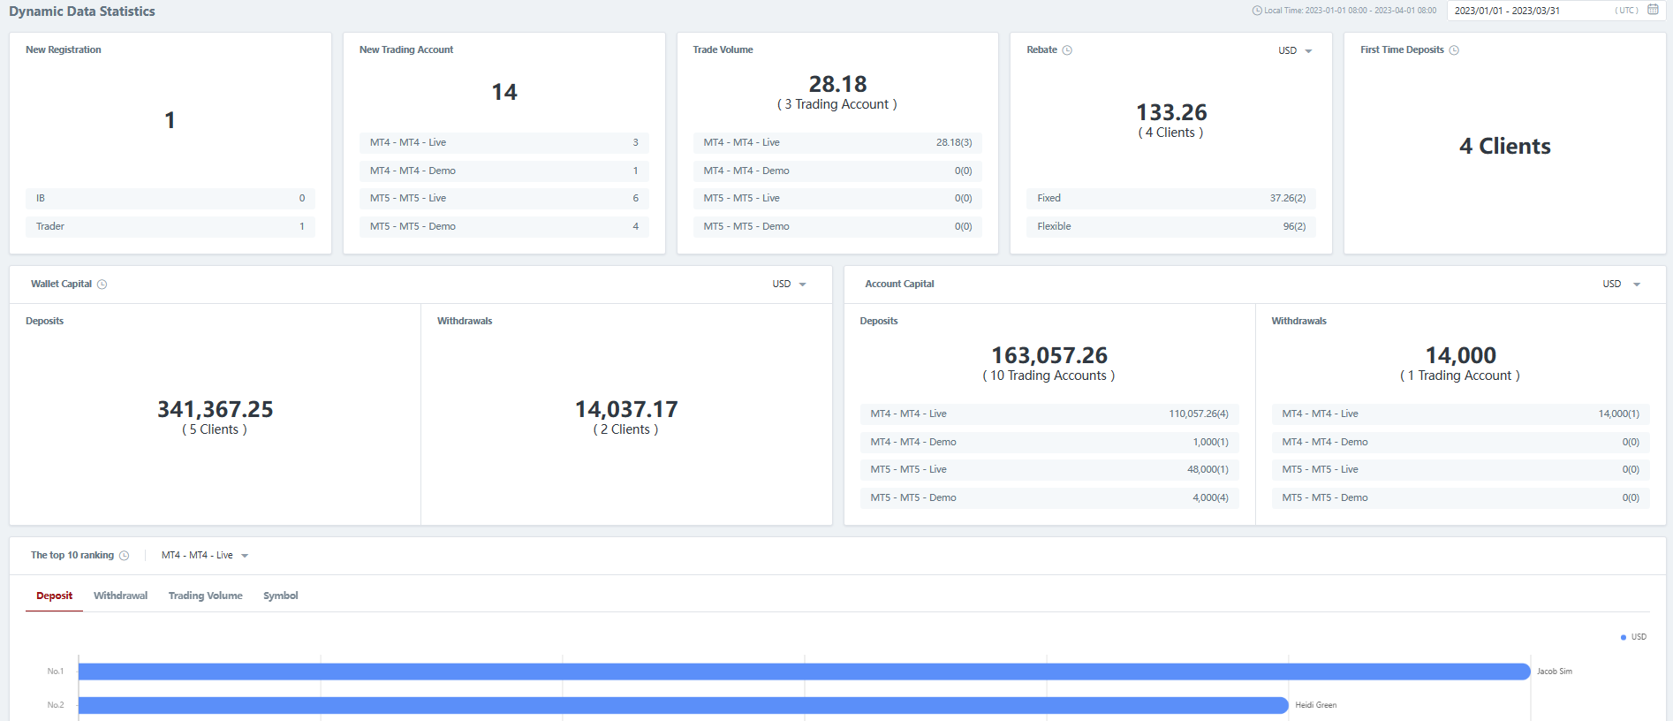Click the clock icon next to First Time Deposits
The width and height of the screenshot is (1673, 721).
pyautogui.click(x=1454, y=50)
